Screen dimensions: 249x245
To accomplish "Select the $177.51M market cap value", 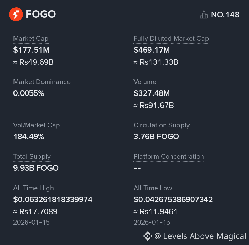I will coord(31,50).
